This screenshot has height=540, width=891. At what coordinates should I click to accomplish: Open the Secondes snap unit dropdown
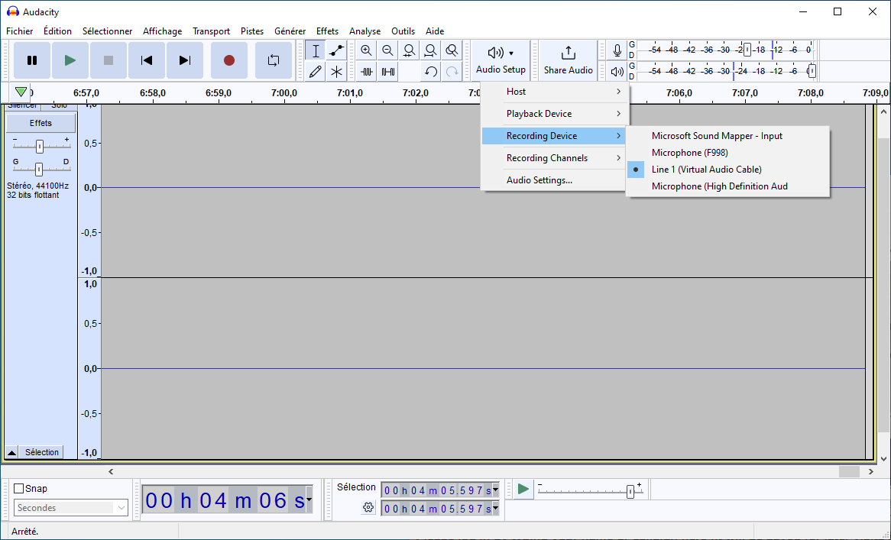point(71,508)
